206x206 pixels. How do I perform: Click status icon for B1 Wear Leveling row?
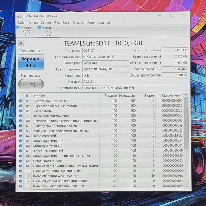coord(21,176)
